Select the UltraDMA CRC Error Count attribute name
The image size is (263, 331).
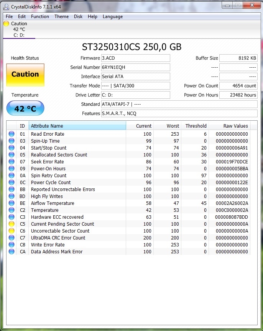(58, 238)
